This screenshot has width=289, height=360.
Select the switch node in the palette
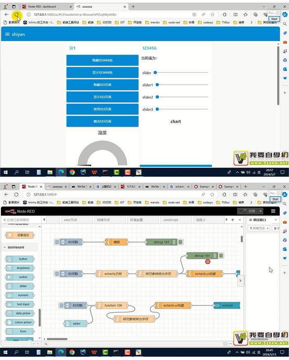(x=20, y=277)
